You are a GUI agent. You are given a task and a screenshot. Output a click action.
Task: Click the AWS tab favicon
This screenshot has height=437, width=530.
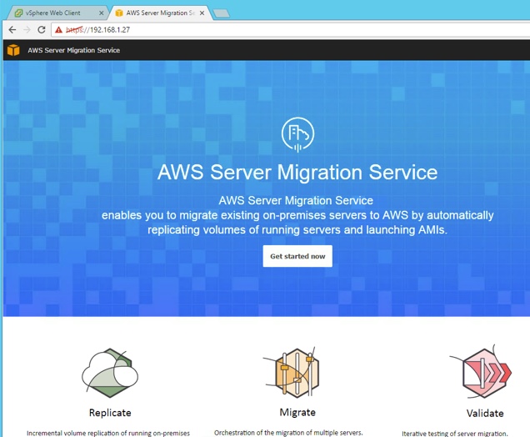(x=119, y=13)
